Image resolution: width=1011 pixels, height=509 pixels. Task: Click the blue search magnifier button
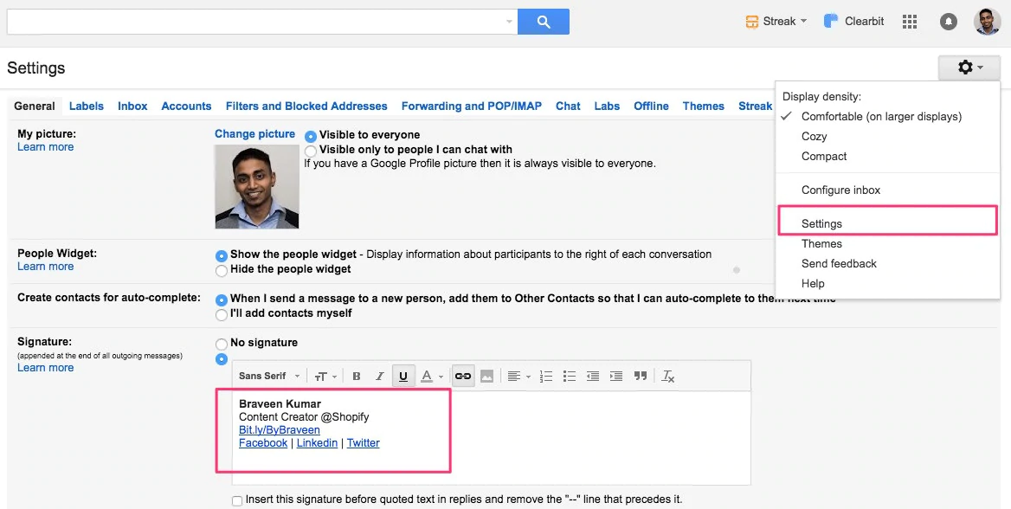[x=543, y=22]
